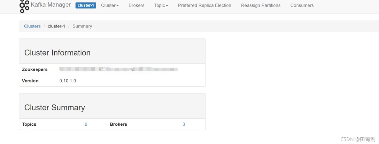This screenshot has height=144, width=379.
Task: Go to Preferred Replica Election
Action: [204, 5]
